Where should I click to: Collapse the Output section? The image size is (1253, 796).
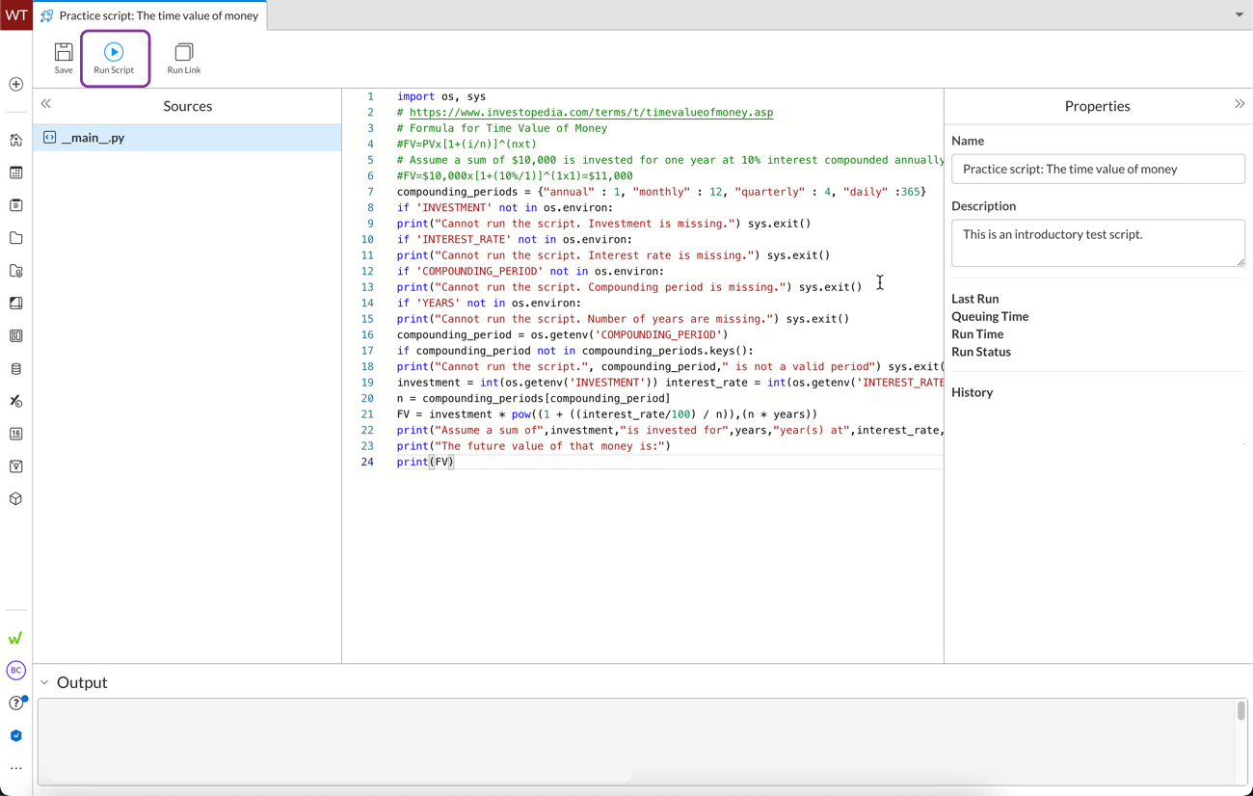click(44, 683)
